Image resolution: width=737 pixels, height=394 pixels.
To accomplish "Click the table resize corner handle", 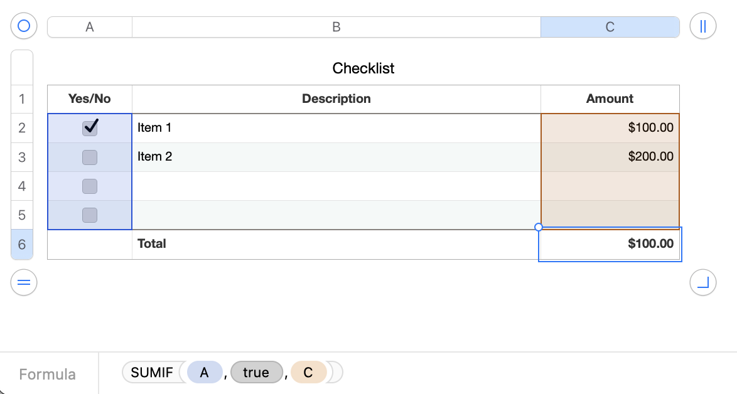I will pos(702,283).
